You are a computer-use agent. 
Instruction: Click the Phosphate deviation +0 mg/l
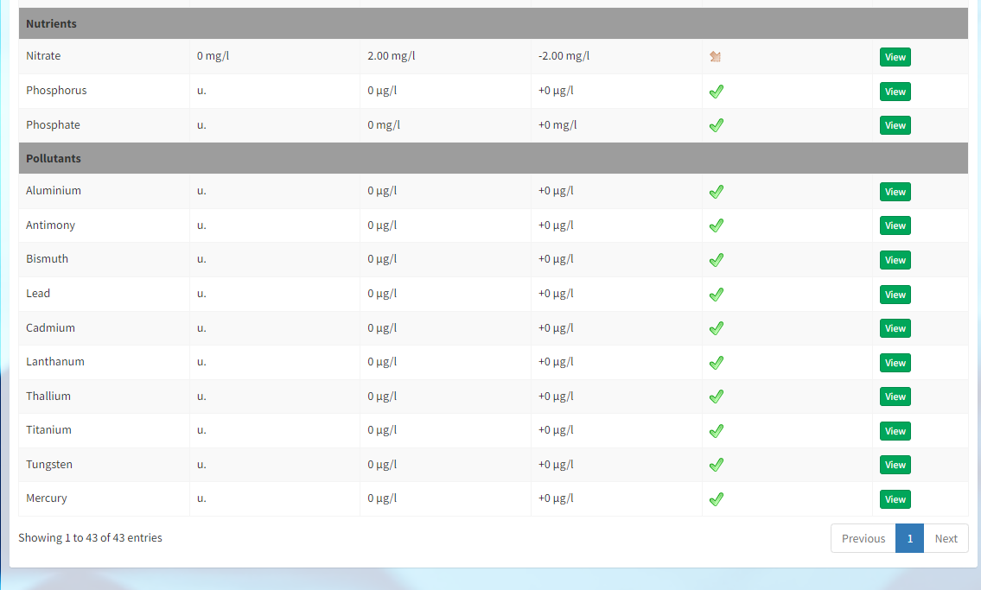[x=557, y=124]
